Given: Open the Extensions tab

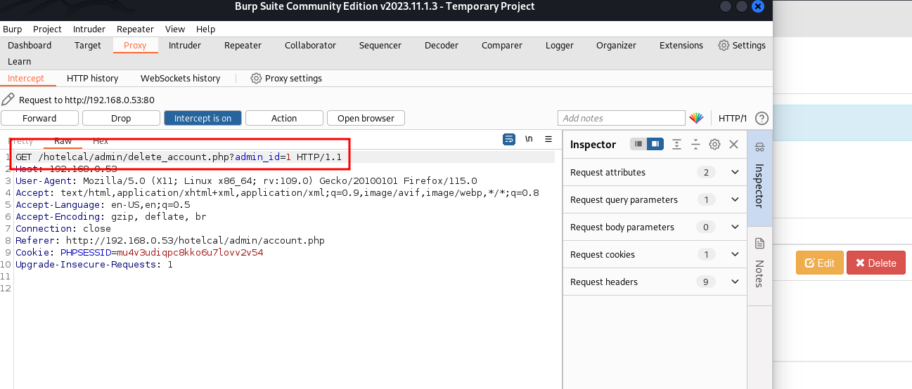Looking at the screenshot, I should coord(681,45).
